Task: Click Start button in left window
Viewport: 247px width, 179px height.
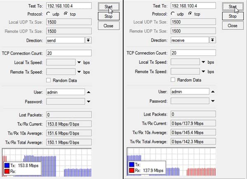Action: 109,7
